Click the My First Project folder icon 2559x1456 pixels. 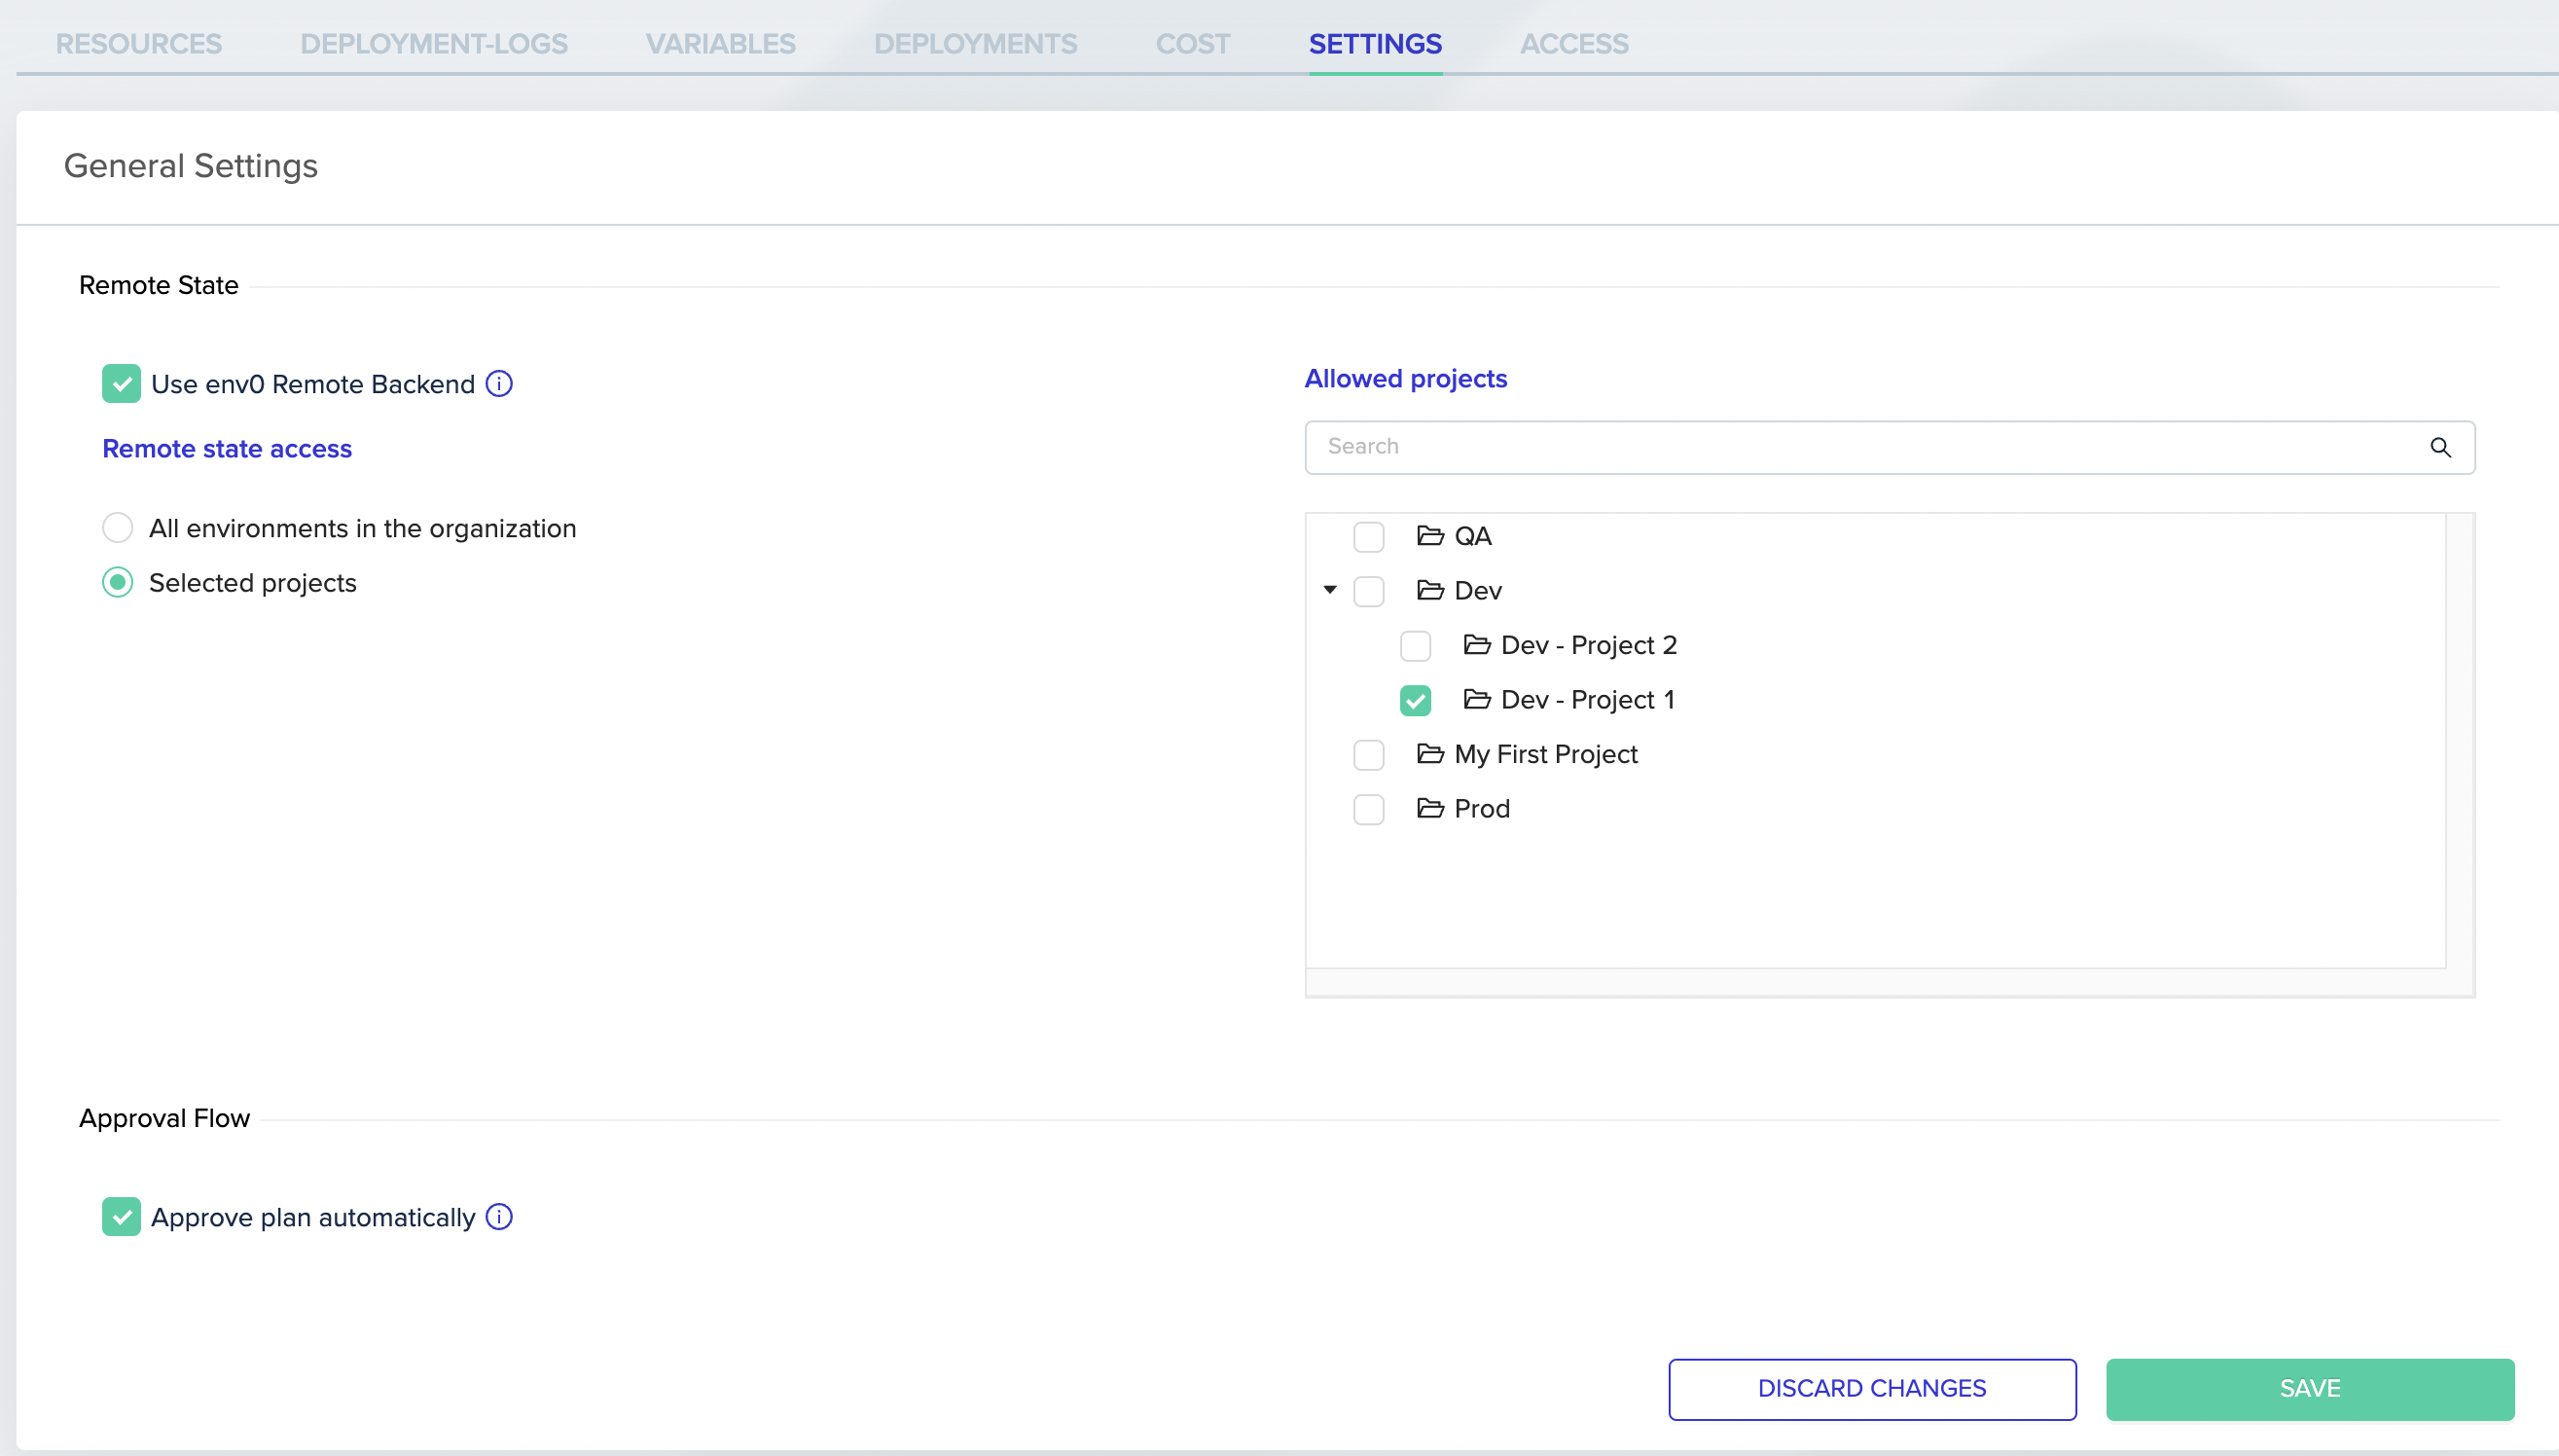tap(1429, 754)
